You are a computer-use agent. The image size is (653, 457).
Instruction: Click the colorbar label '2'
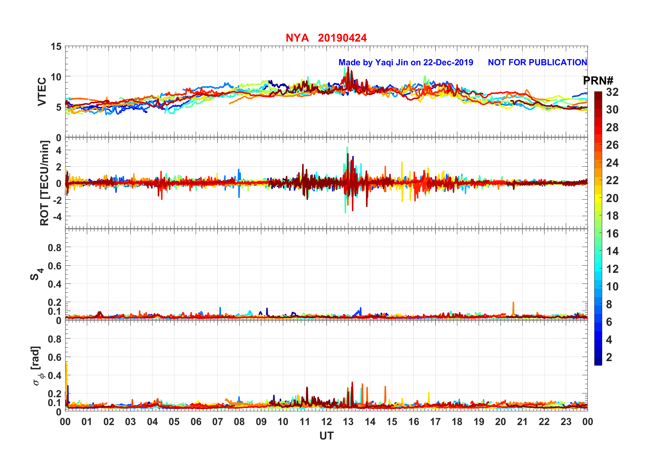[x=609, y=357]
